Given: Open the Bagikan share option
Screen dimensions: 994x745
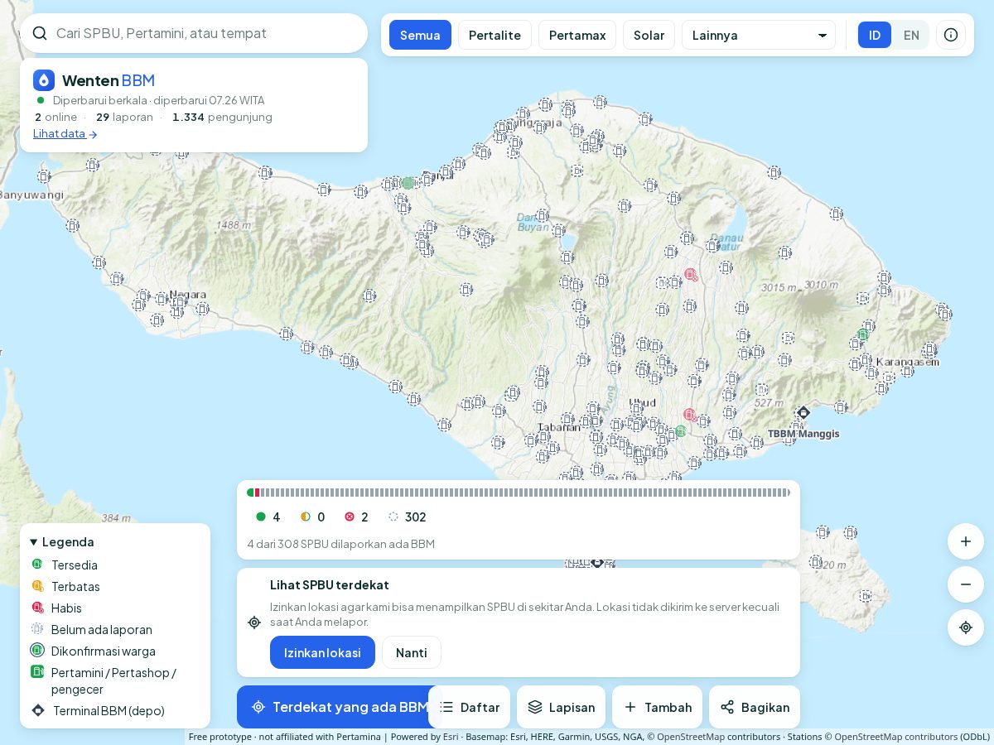Looking at the screenshot, I should pos(755,707).
